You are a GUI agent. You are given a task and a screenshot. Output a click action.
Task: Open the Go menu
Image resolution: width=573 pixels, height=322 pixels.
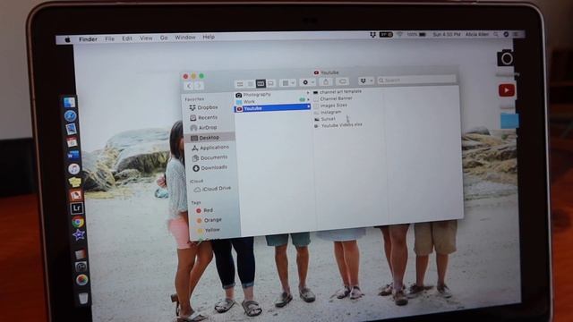tap(163, 38)
